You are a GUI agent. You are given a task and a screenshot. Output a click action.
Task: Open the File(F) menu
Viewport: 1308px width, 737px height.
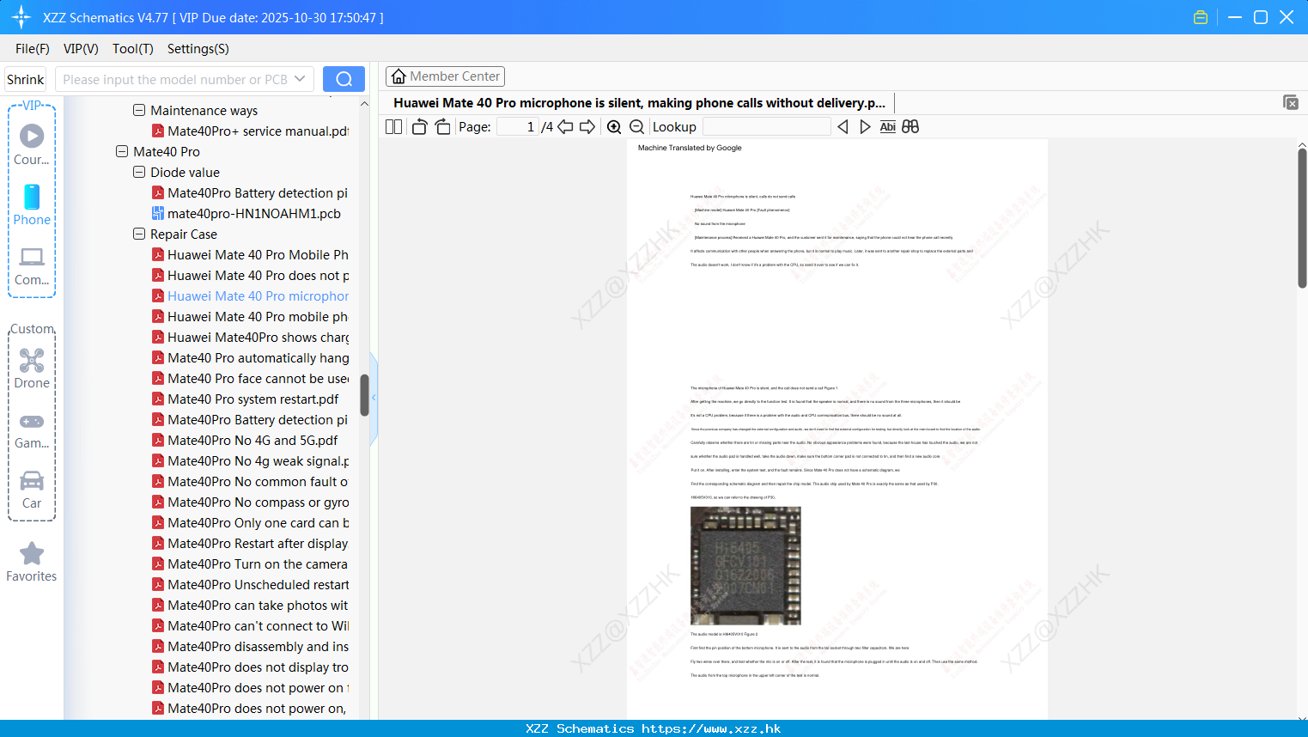coord(33,49)
